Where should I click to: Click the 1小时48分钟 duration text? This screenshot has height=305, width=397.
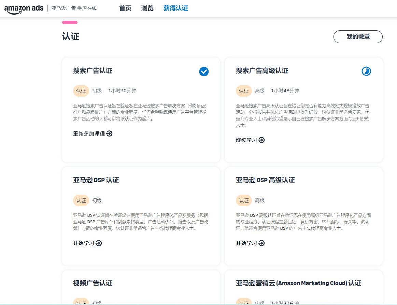(285, 91)
